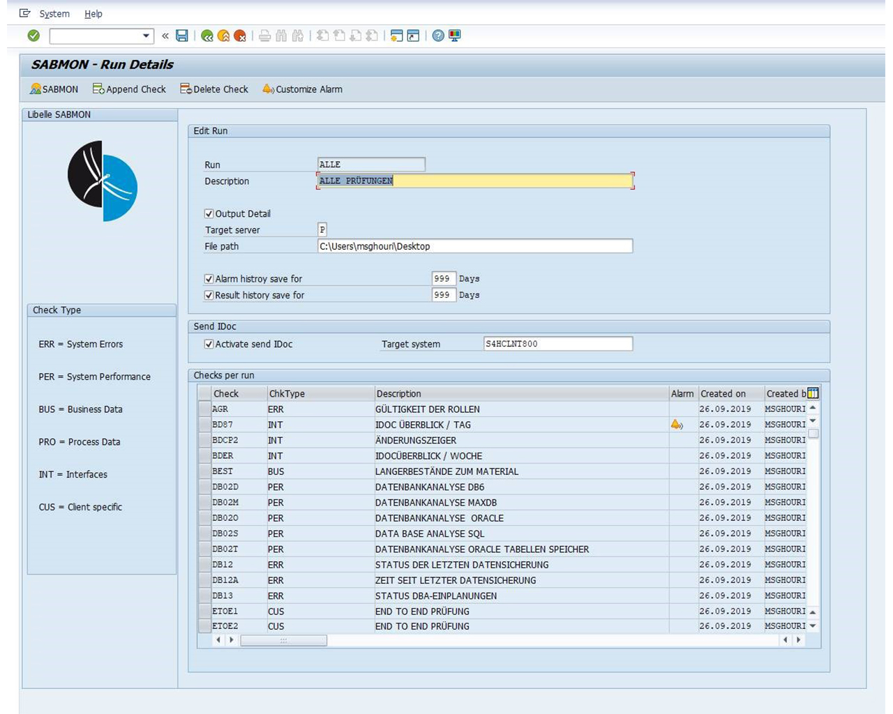Image resolution: width=893 pixels, height=714 pixels.
Task: Click the red Cancel icon
Action: pyautogui.click(x=240, y=36)
